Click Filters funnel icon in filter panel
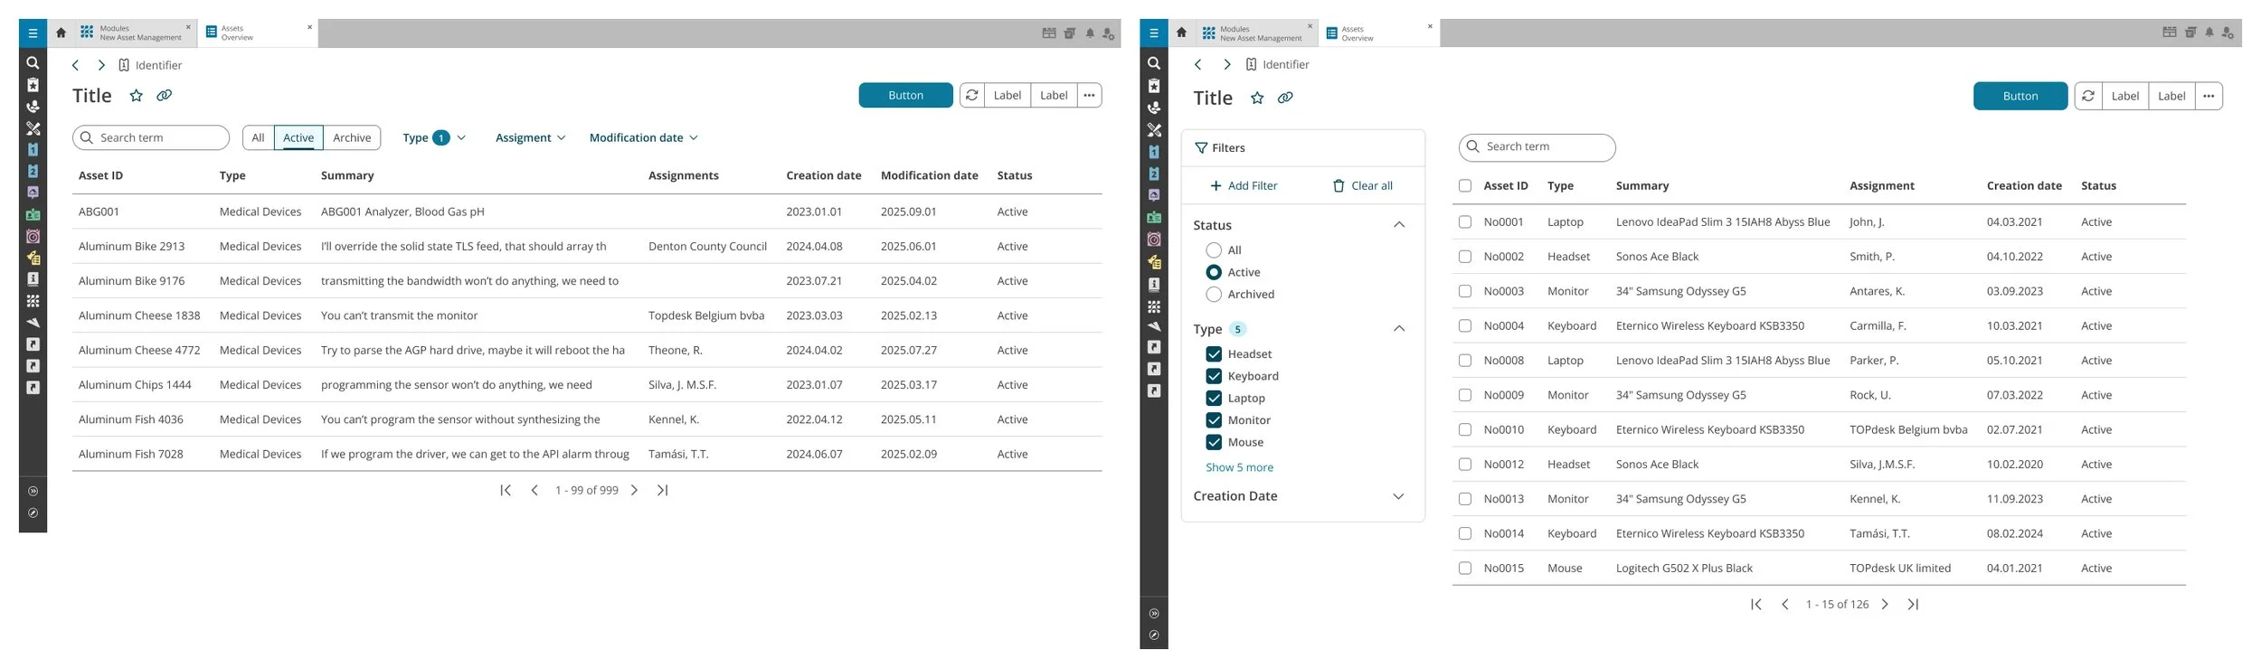This screenshot has width=2261, height=668. pyautogui.click(x=1201, y=147)
